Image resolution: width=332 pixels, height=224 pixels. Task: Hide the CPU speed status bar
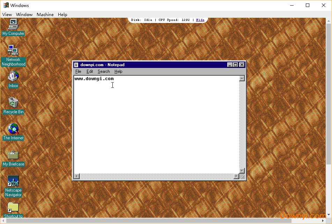[x=200, y=20]
